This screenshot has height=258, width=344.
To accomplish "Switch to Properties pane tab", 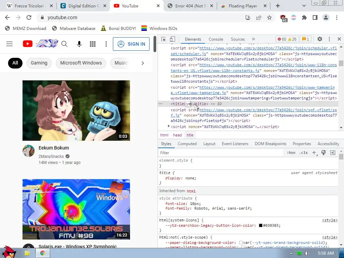I will click(x=302, y=144).
